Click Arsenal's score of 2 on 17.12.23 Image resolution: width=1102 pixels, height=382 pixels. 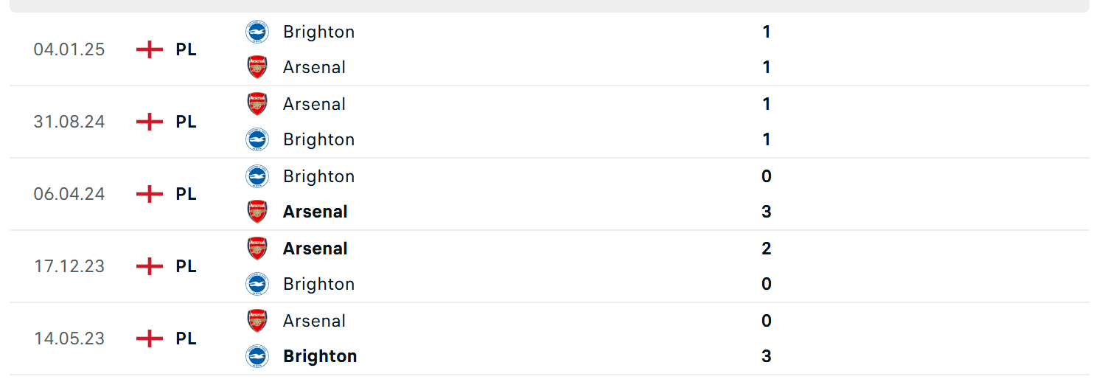click(767, 249)
